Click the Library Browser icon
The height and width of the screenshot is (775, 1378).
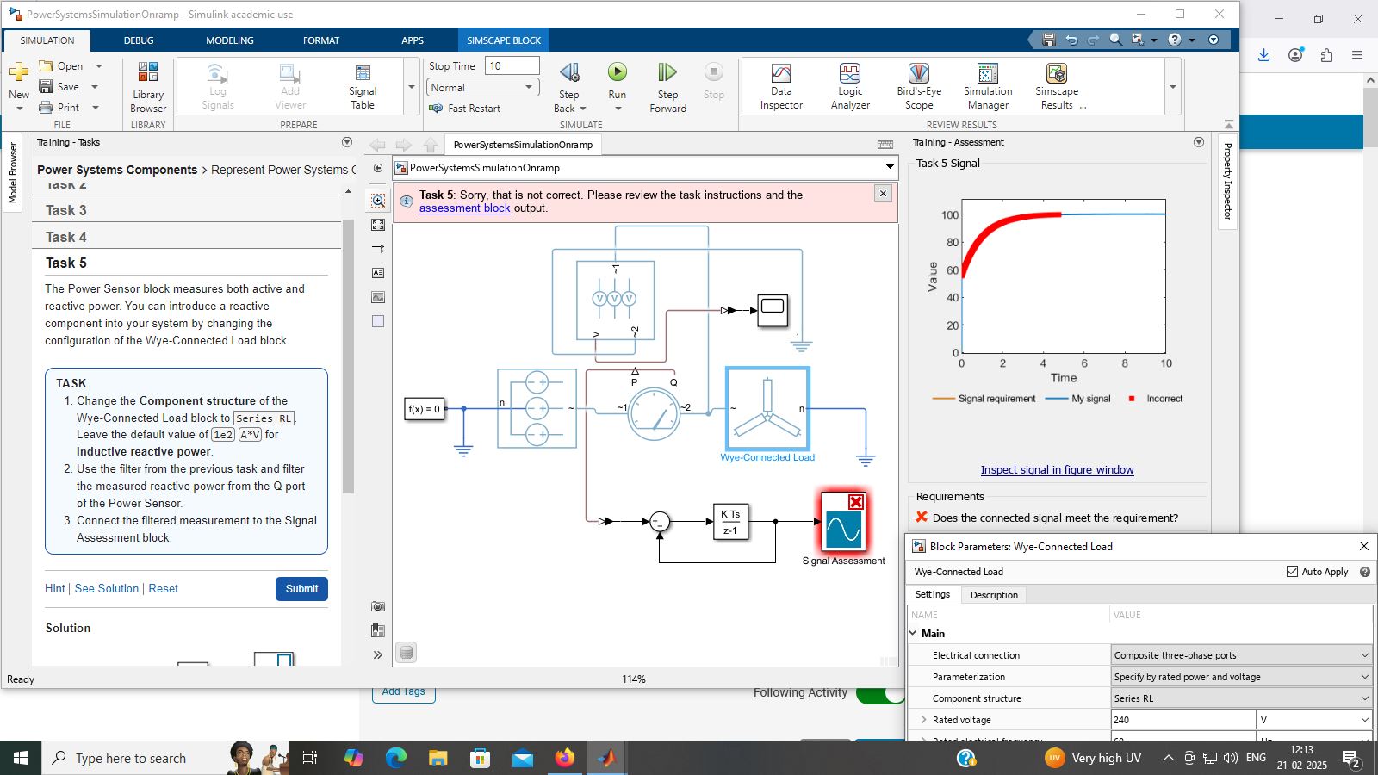pos(148,86)
